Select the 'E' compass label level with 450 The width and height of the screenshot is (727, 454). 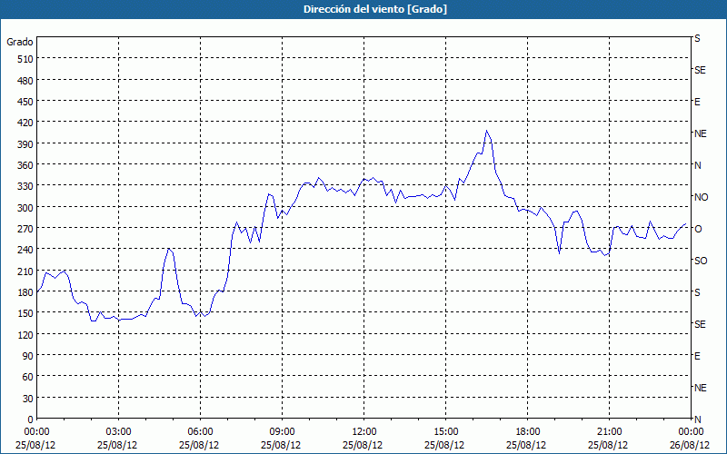[x=697, y=102]
